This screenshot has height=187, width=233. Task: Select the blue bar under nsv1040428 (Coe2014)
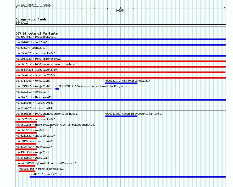[x=120, y=45]
